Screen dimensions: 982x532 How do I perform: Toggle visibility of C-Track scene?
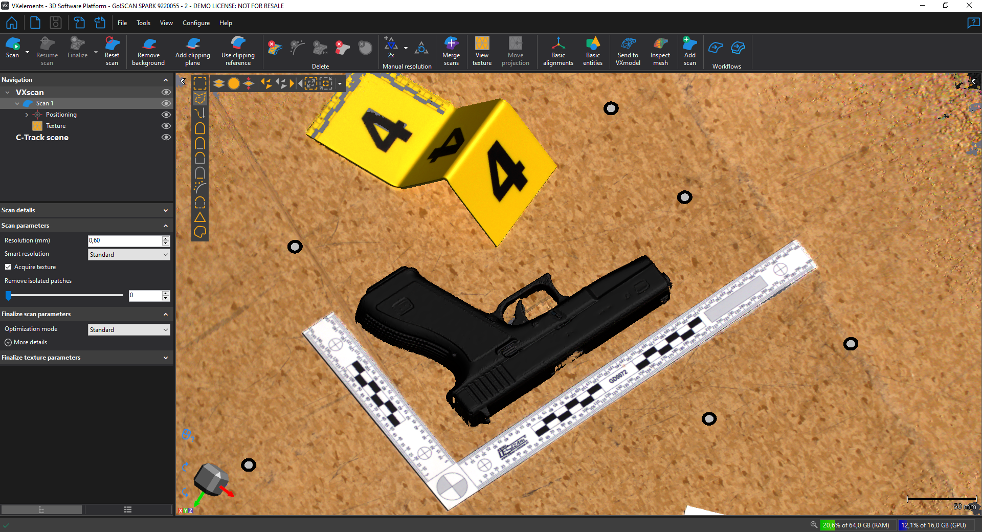[x=166, y=138]
